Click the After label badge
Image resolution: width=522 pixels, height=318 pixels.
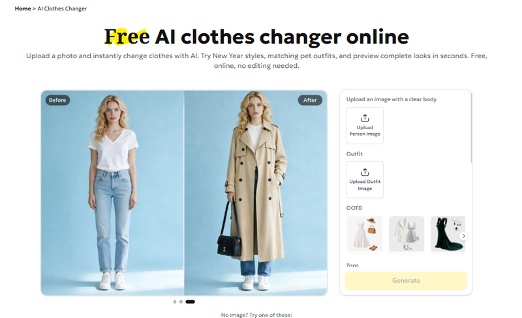(310, 100)
